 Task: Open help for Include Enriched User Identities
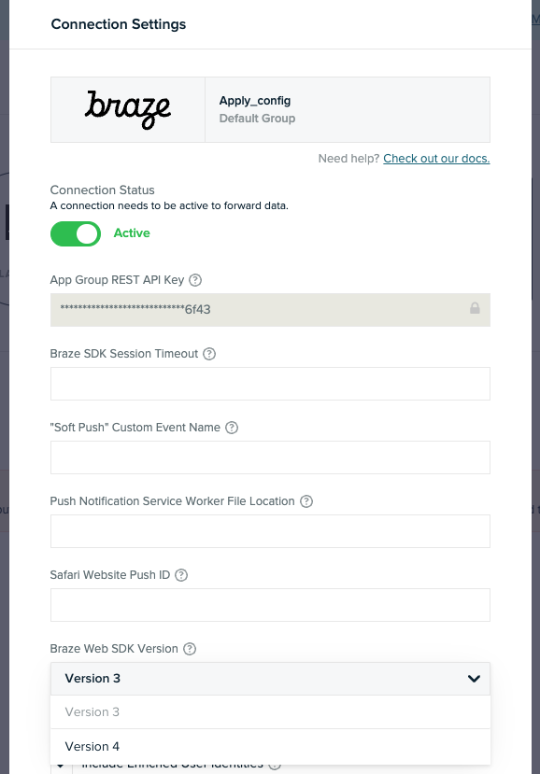click(x=274, y=763)
